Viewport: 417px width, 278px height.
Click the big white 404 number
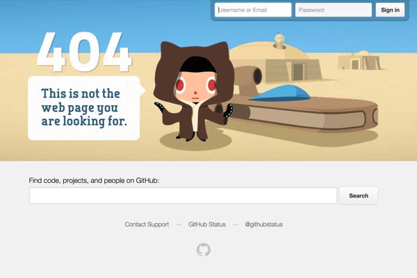(x=84, y=52)
